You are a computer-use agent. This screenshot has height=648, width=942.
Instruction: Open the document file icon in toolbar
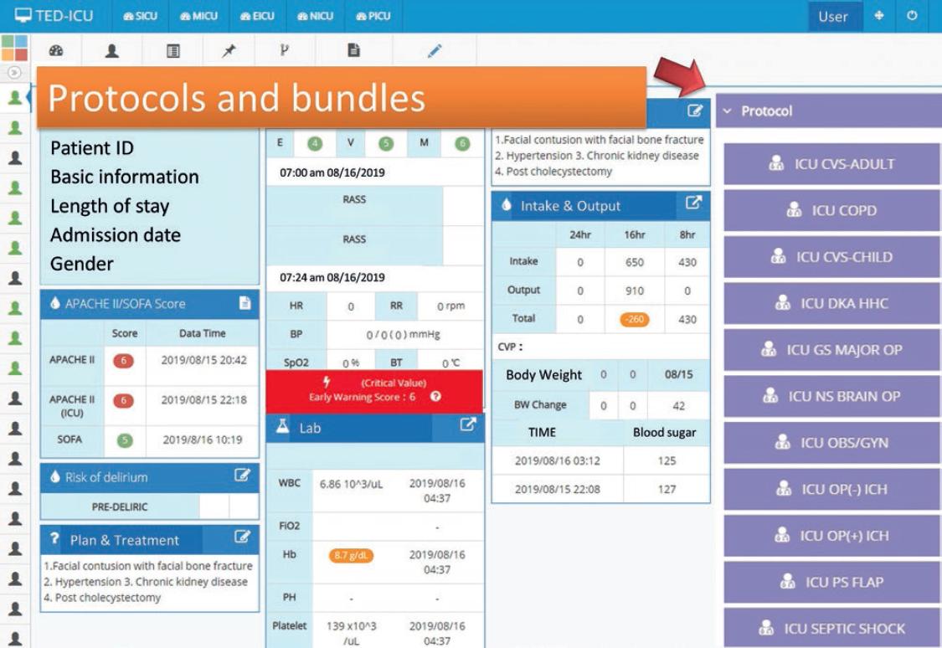[x=353, y=50]
